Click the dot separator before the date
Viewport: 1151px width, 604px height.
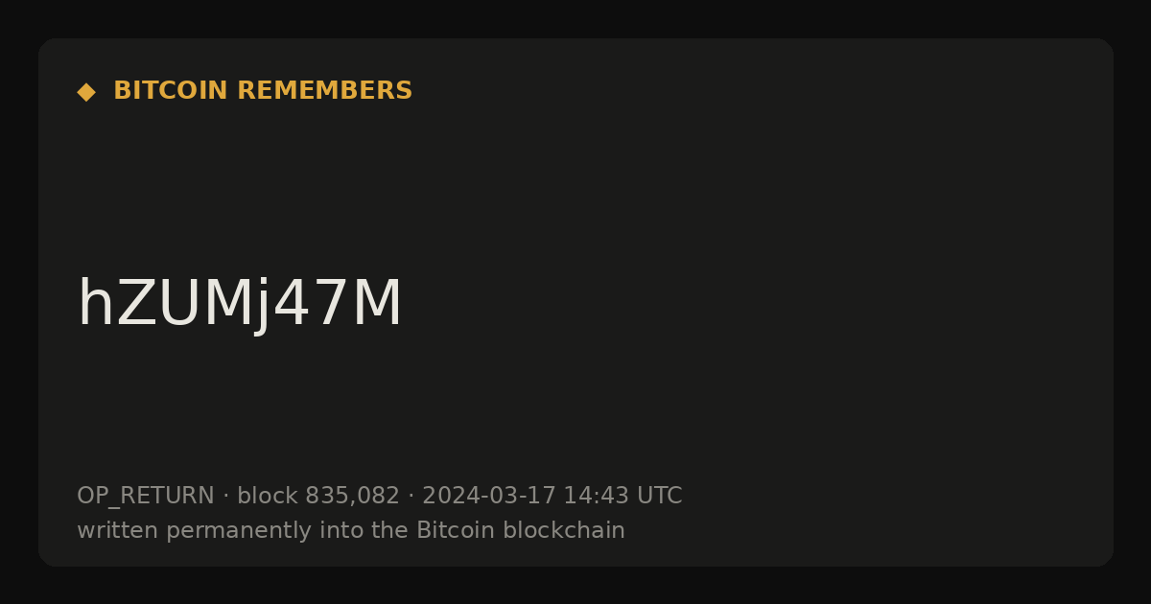pos(411,497)
